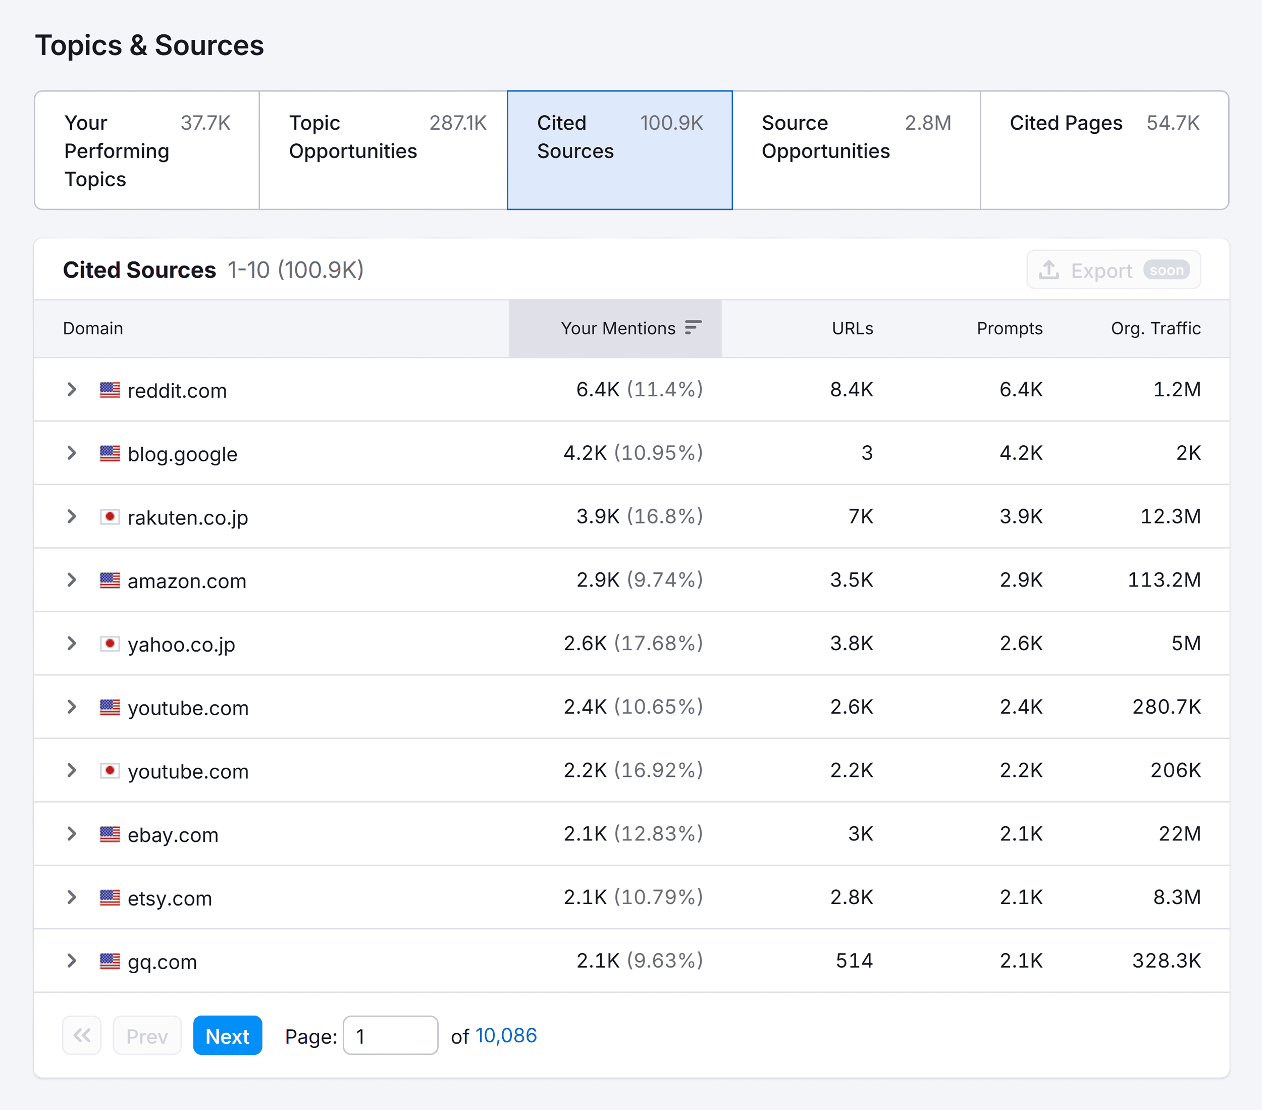
Task: Expand the gq.com row
Action: click(x=71, y=961)
